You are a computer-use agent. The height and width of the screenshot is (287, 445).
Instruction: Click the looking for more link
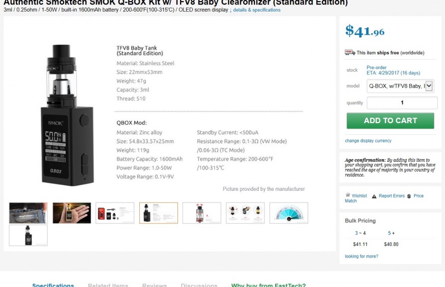tap(362, 256)
